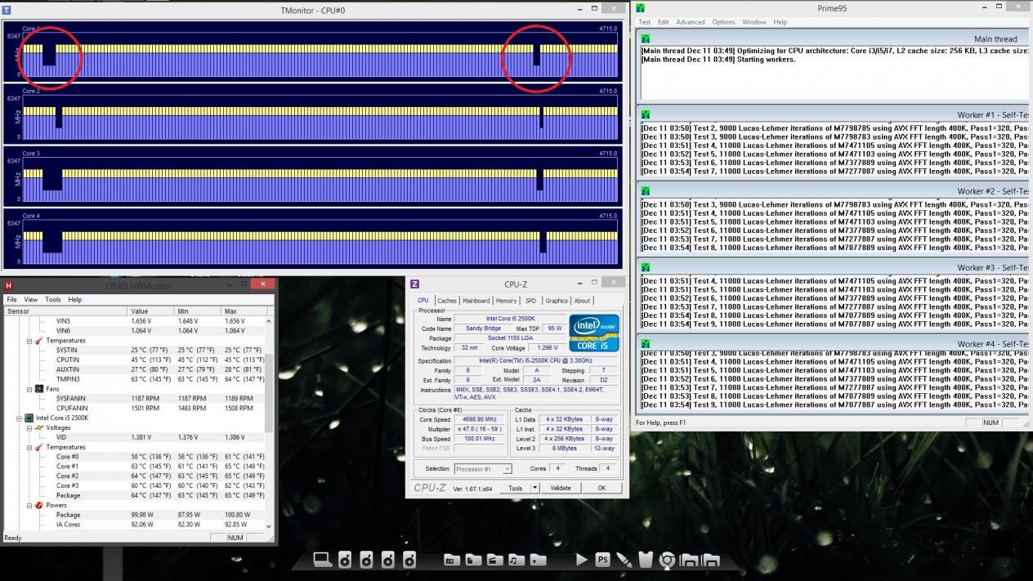Switch to the About tab in CPU-Z

tap(582, 301)
